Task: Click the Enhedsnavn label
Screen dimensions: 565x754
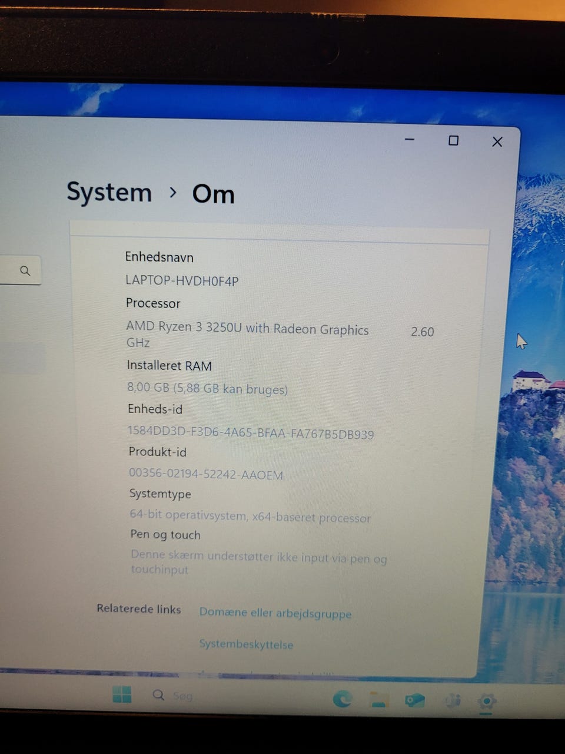Action: pyautogui.click(x=159, y=257)
